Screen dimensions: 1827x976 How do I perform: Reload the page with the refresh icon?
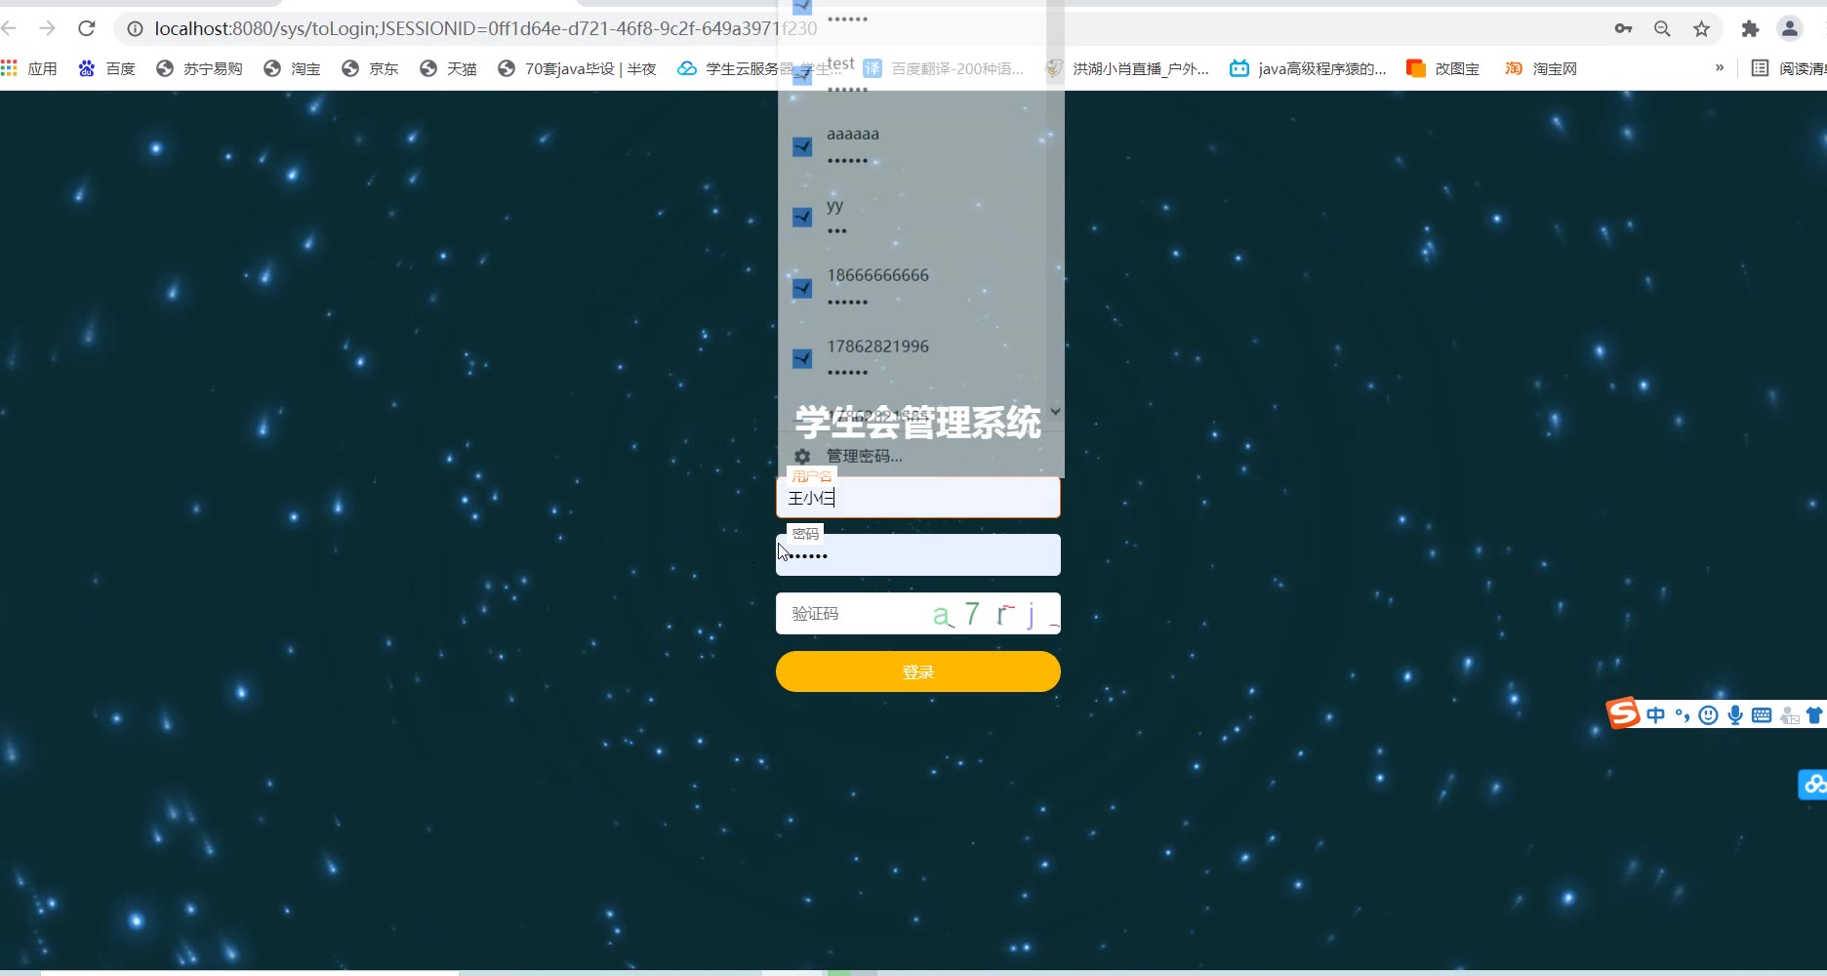point(87,28)
